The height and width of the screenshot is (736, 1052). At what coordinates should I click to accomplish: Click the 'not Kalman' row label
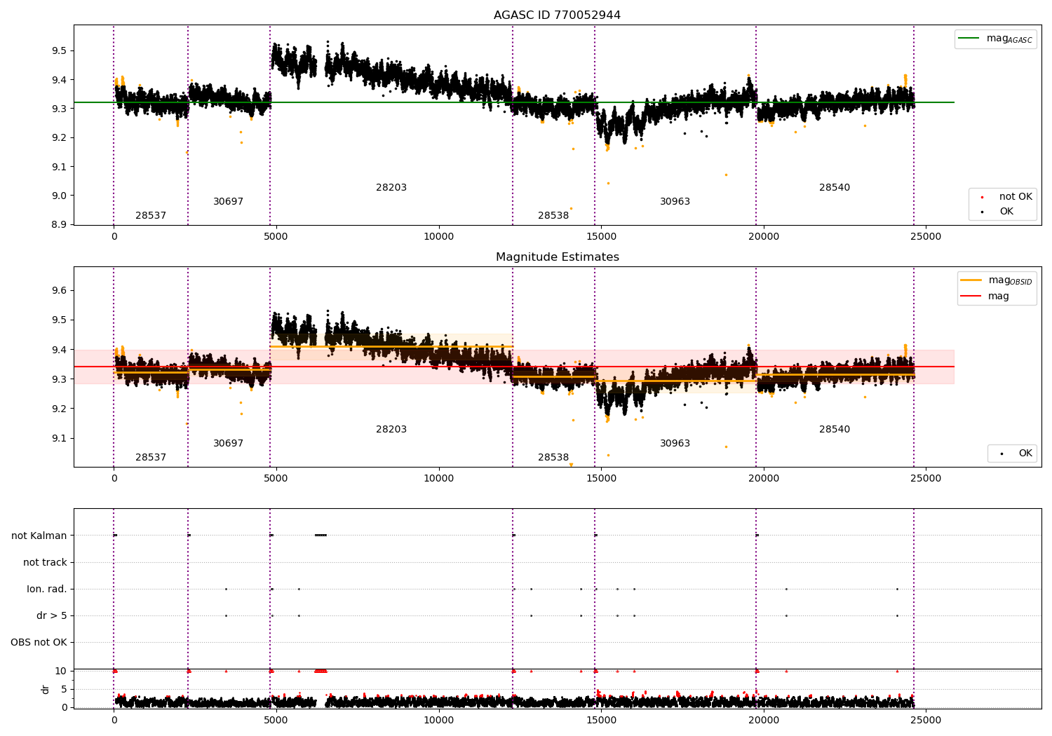click(x=39, y=536)
